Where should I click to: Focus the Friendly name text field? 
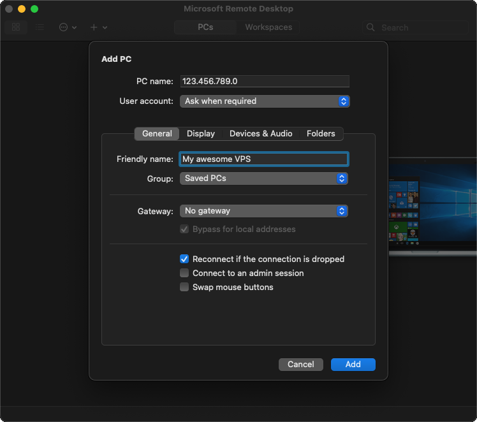click(x=263, y=159)
